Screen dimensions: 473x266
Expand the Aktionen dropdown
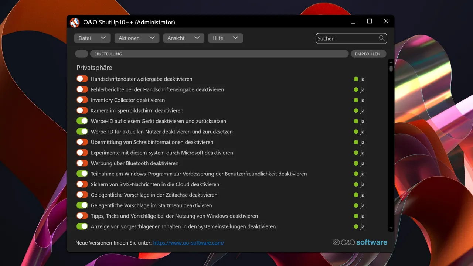pos(137,38)
